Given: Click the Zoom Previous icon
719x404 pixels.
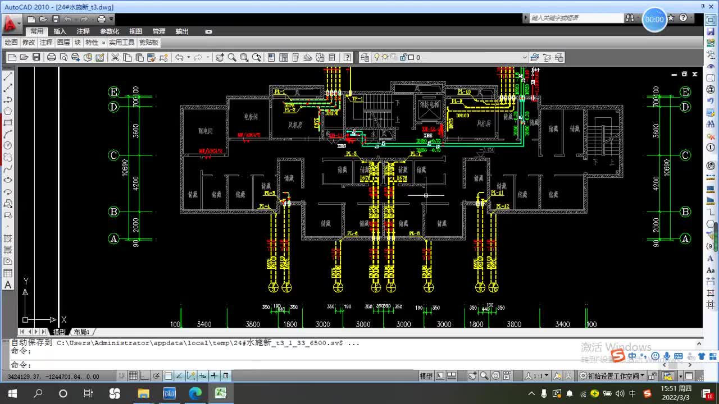Looking at the screenshot, I should pos(257,57).
